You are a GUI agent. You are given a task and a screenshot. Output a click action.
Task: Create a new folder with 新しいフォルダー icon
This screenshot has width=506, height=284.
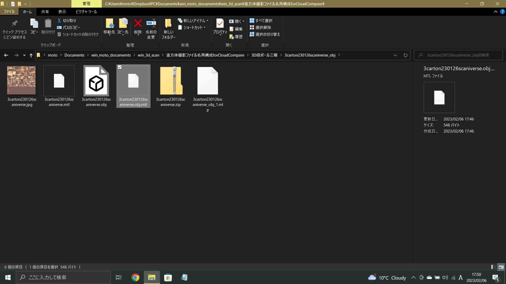coord(168,24)
